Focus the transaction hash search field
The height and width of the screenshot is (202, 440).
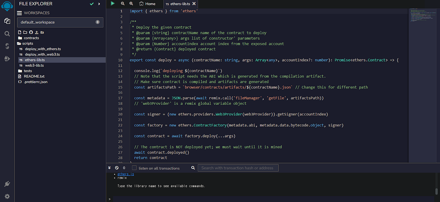tap(238, 168)
